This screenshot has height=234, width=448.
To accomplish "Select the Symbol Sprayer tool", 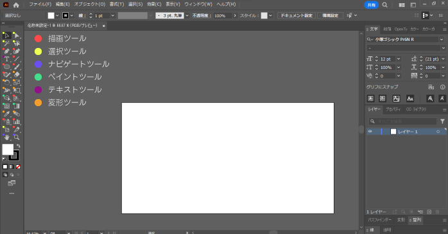I will 6,121.
